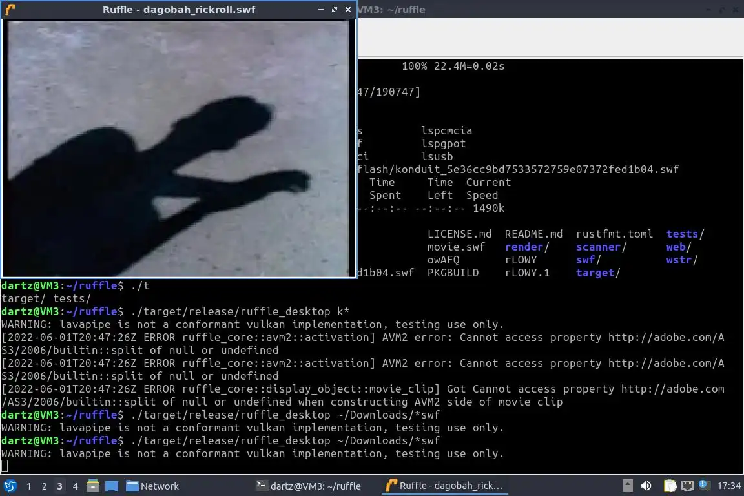
Task: Close the Ruffle dagobah_rickroll.swf window
Action: 348,10
